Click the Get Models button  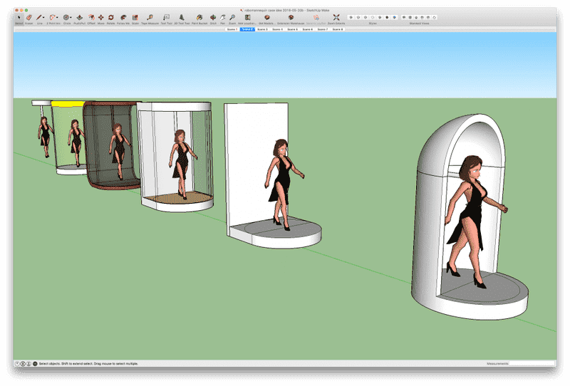[266, 17]
